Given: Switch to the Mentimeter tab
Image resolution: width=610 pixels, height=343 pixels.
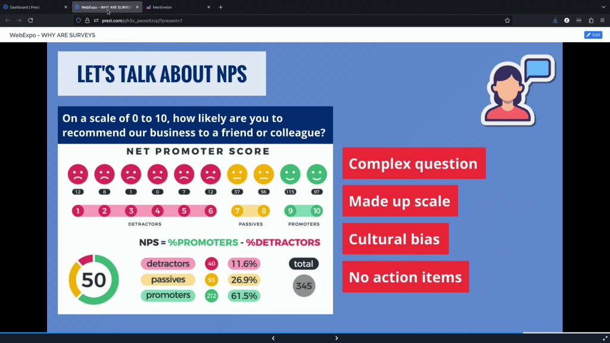Looking at the screenshot, I should tap(174, 7).
